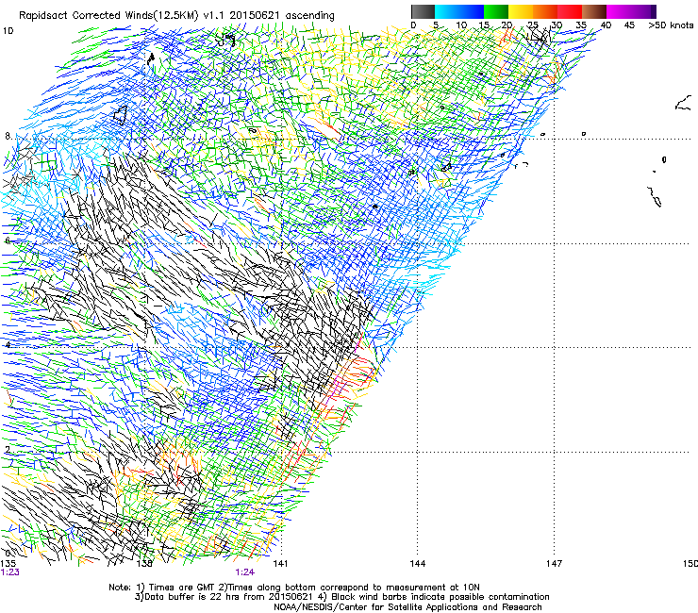Click latitude label '6' on left axis

click(8, 240)
